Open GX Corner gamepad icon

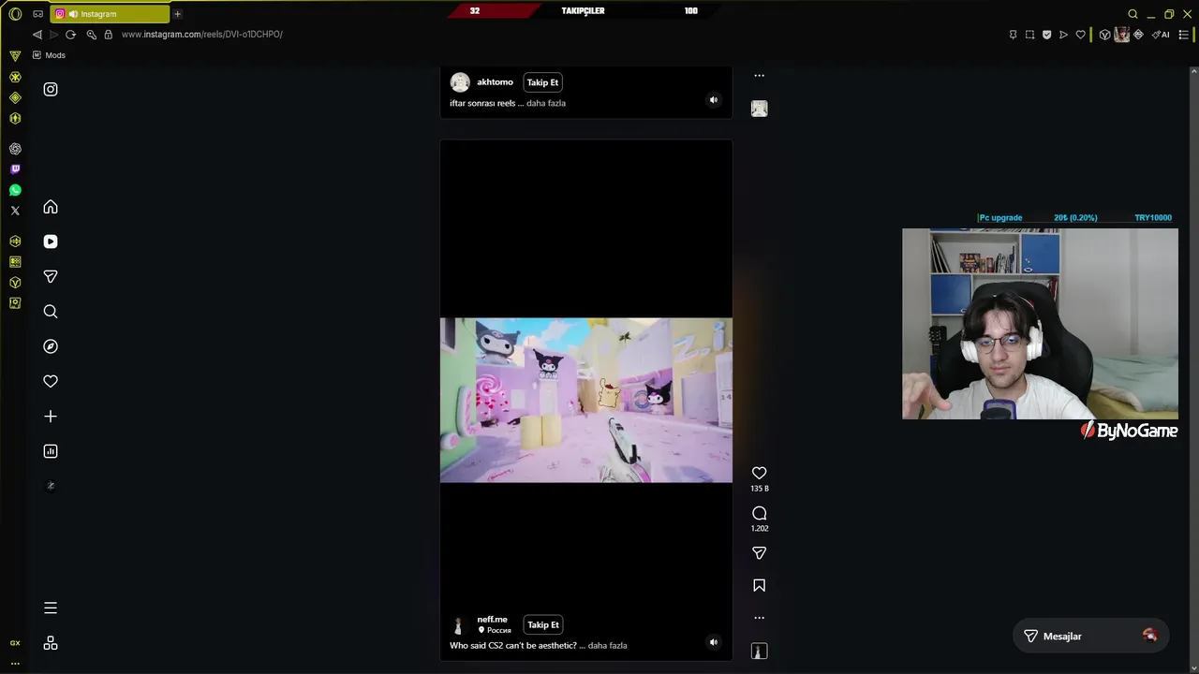click(38, 14)
